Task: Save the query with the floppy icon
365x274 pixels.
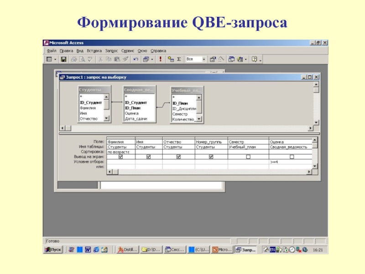Action: pos(63,59)
